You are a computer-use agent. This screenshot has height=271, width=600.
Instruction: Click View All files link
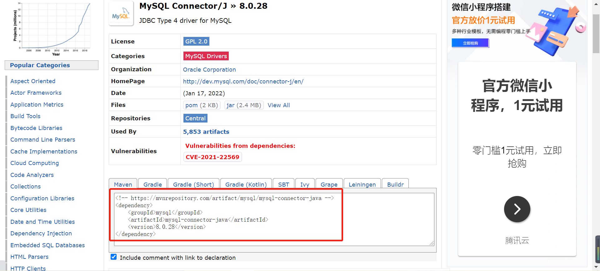pyautogui.click(x=279, y=105)
